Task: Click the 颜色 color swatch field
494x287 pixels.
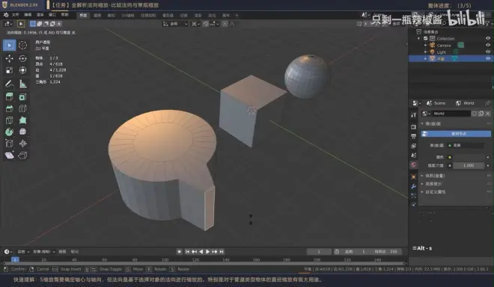Action: [x=469, y=157]
